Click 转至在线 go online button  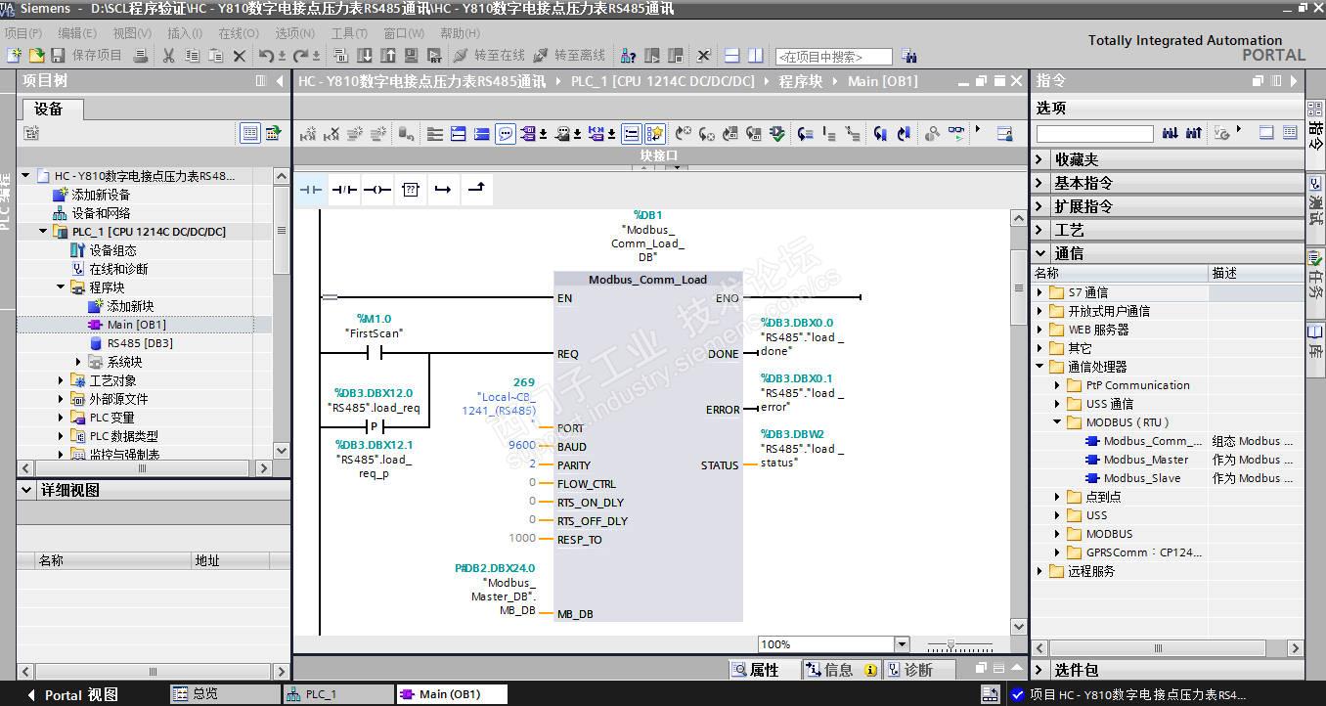489,56
